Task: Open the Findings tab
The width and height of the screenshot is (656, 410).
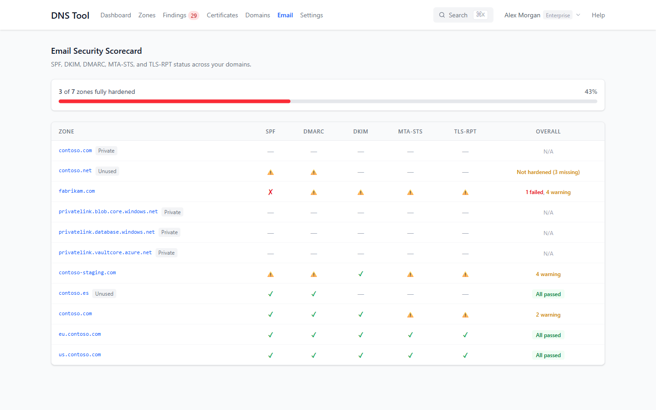Action: pyautogui.click(x=181, y=15)
